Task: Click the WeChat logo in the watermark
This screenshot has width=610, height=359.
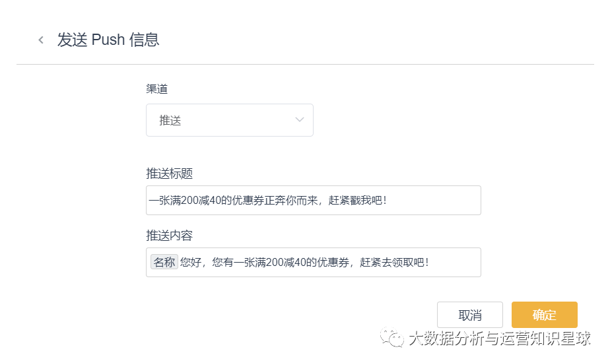Action: tap(391, 337)
